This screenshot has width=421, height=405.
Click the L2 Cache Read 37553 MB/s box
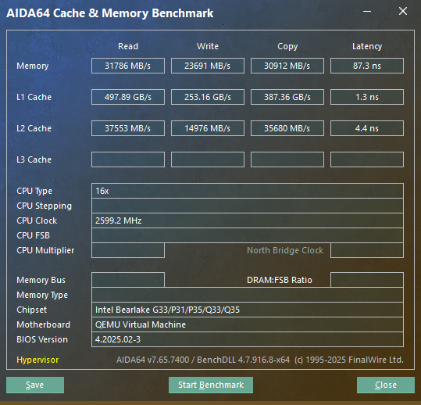[x=128, y=128]
